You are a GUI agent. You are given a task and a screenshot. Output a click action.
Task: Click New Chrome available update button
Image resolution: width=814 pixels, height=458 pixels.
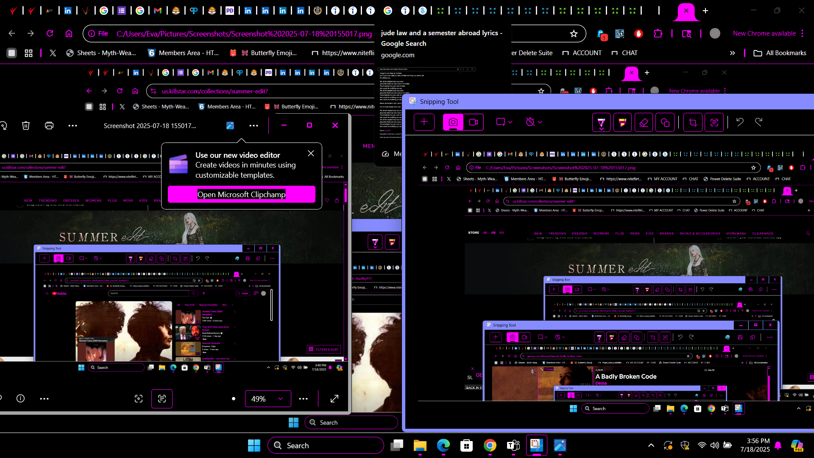pyautogui.click(x=764, y=34)
